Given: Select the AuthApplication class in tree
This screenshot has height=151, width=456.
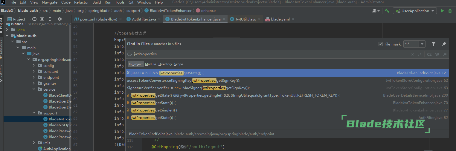Looking at the screenshot, I should click(54, 149).
